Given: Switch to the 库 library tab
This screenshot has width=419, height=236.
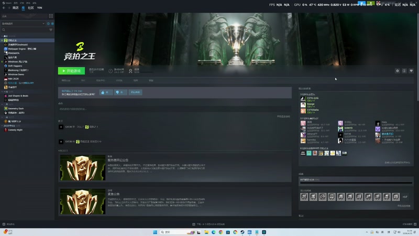Looking at the screenshot, I should coord(23,8).
